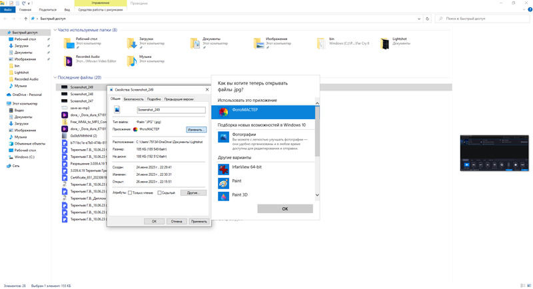Switch to Безопасность tab in properties
The width and height of the screenshot is (533, 289).
[x=134, y=99]
